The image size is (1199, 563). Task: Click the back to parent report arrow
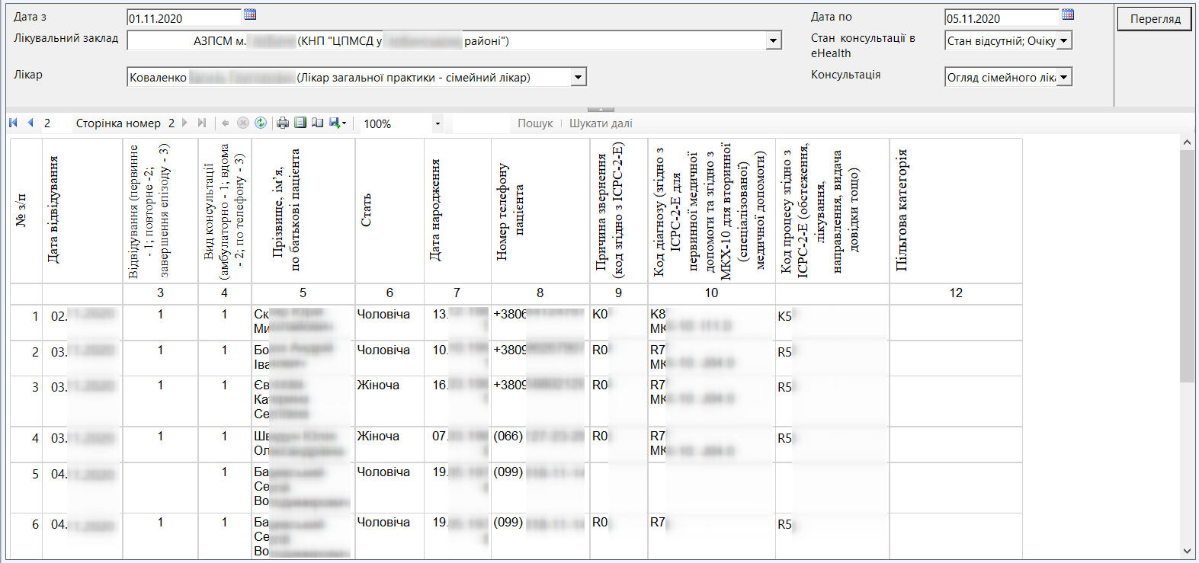[226, 123]
